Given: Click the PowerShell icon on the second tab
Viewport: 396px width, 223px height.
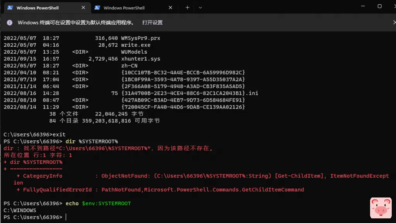Looking at the screenshot, I should click(x=97, y=8).
